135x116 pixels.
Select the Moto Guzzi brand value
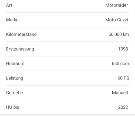[x=117, y=20]
